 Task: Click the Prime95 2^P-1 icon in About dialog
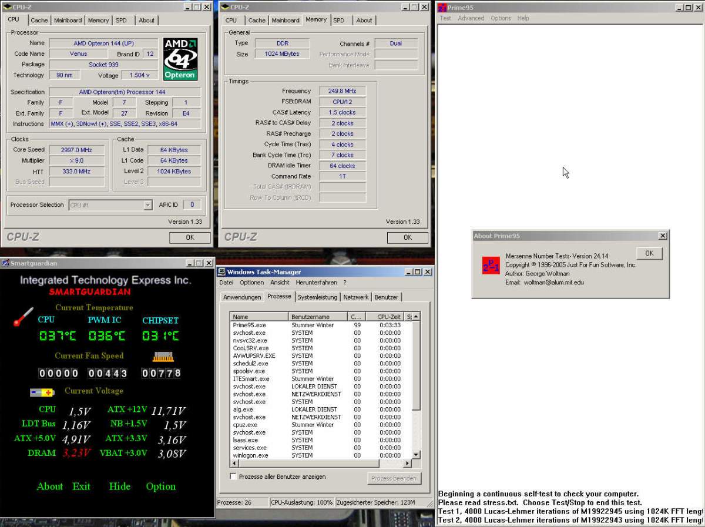[x=491, y=266]
